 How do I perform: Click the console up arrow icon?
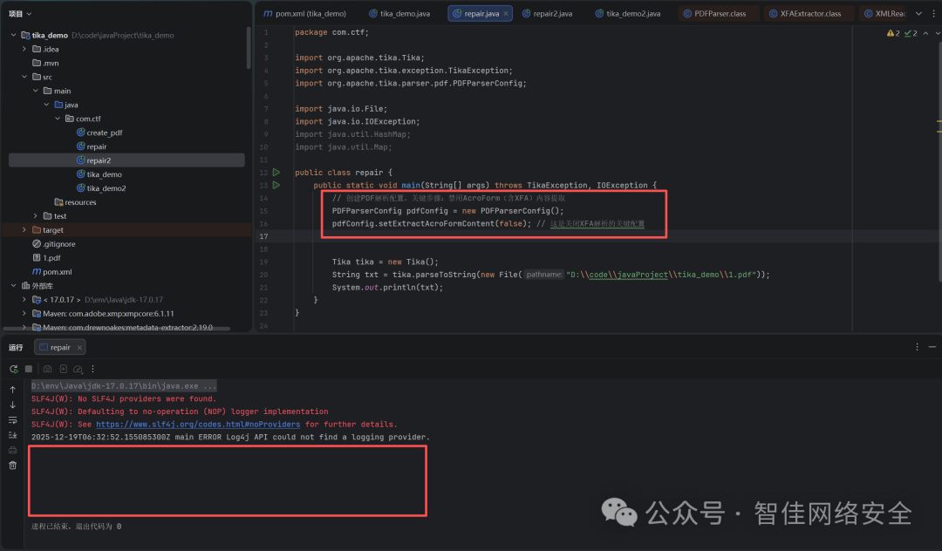tap(12, 390)
